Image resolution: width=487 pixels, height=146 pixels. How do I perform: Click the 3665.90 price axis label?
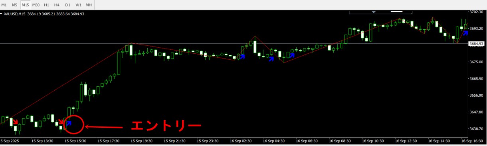(477, 79)
